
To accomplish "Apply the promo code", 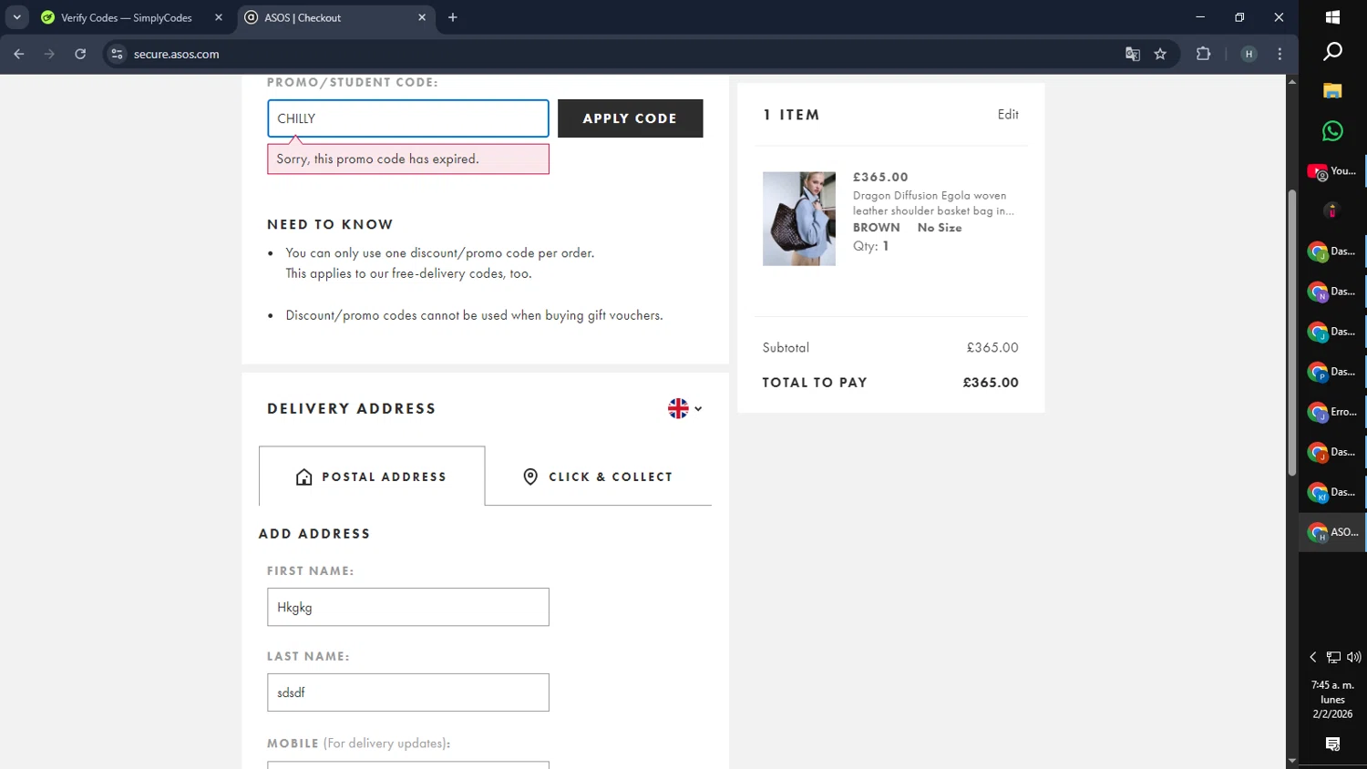I will pos(630,118).
